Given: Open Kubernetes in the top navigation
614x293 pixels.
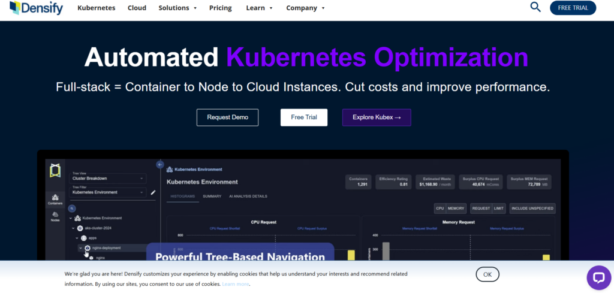Looking at the screenshot, I should (97, 8).
